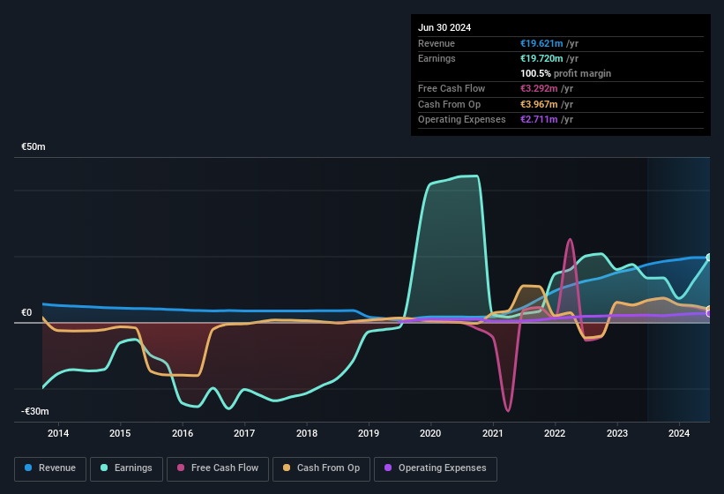724x494 pixels.
Task: Click the 2022 x-axis year label
Action: click(555, 433)
